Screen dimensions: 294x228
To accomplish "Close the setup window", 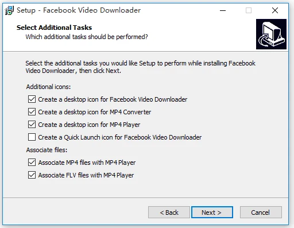I will pyautogui.click(x=275, y=10).
